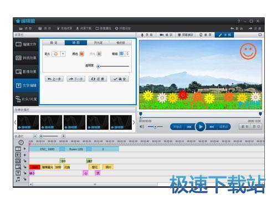
Task: Click the right trim marker above the seek bar
Action: (260, 114)
